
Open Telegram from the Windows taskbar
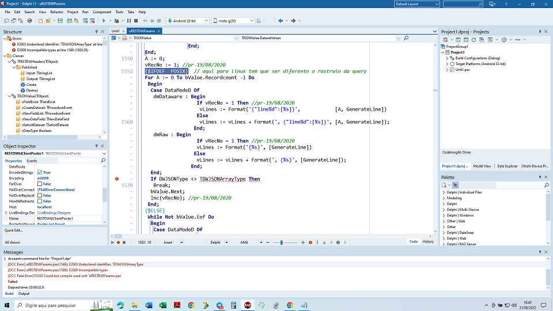[x=219, y=305]
